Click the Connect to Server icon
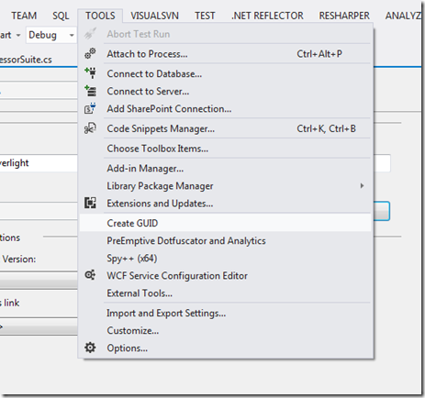This screenshot has width=425, height=398. [91, 91]
